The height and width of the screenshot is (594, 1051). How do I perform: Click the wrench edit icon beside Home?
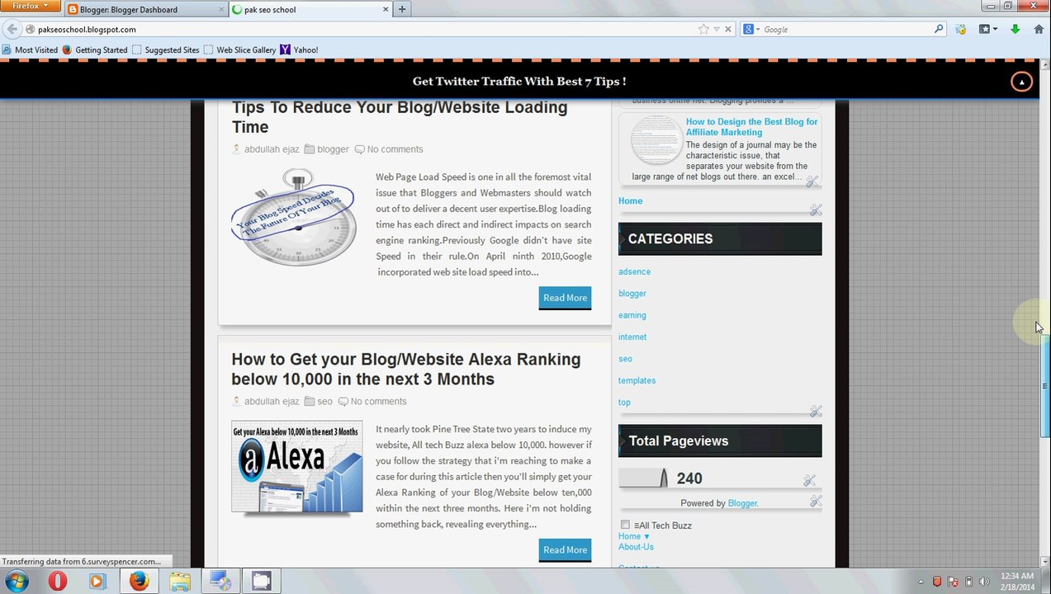tap(815, 210)
